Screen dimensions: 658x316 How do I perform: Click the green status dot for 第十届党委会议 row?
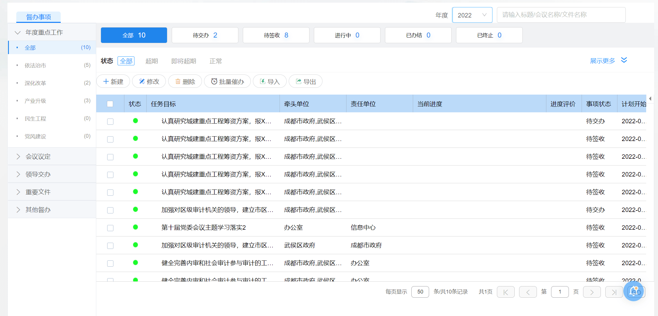click(x=135, y=227)
